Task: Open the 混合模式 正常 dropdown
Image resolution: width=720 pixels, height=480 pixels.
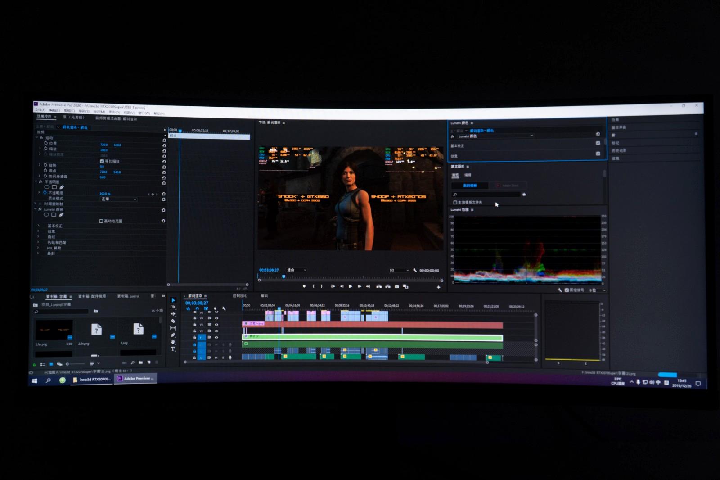Action: pyautogui.click(x=118, y=199)
